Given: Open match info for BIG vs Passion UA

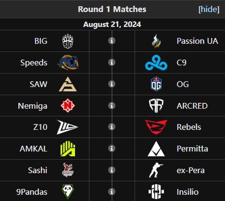Looking at the screenshot, I should tap(112, 41).
